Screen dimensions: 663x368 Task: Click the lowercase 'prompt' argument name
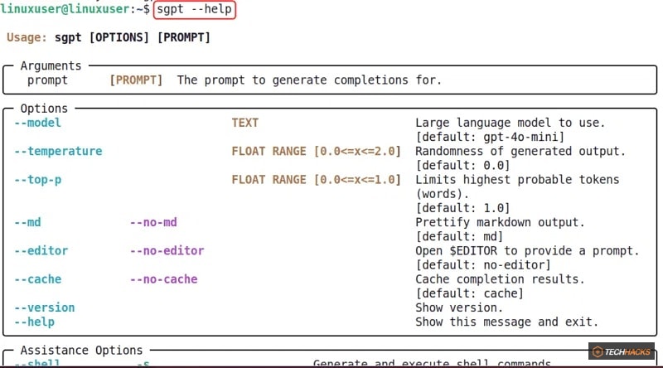tap(47, 80)
